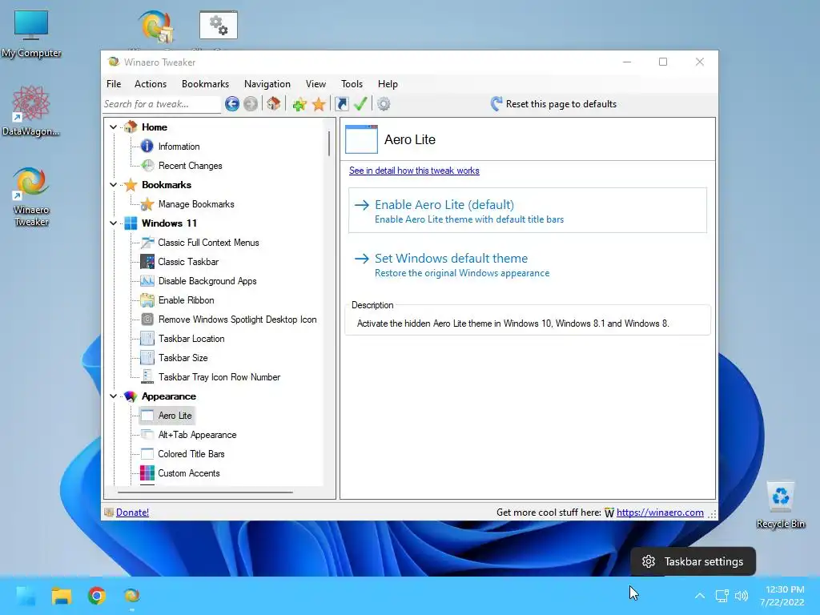820x615 pixels.
Task: Open the View menu
Action: (x=316, y=84)
